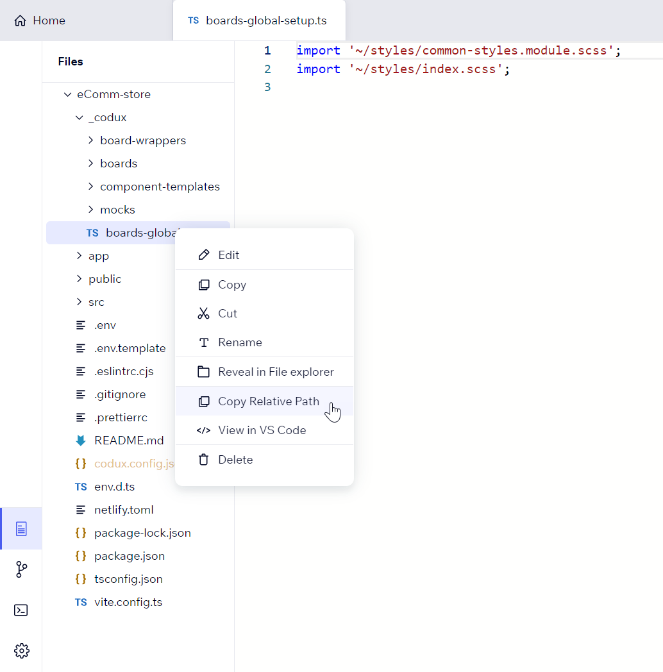Open the tsconfig.json file name
This screenshot has width=663, height=672.
pos(129,579)
